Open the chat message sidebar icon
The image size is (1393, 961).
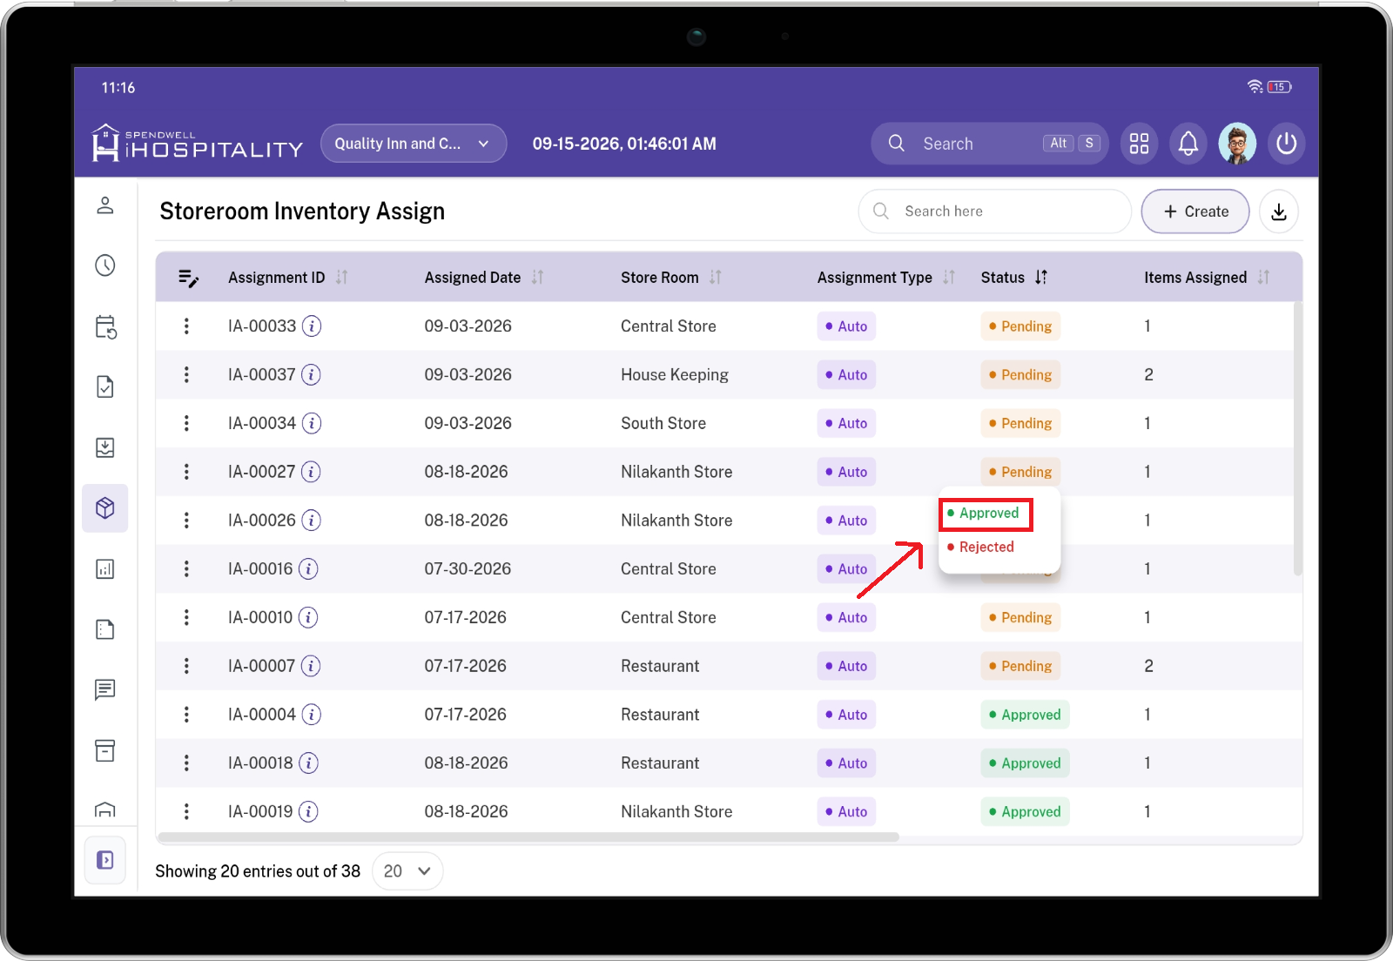(x=105, y=690)
